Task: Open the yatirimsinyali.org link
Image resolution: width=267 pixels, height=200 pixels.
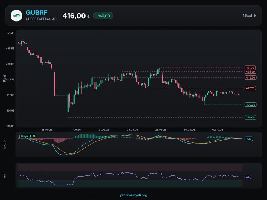Action: click(133, 195)
